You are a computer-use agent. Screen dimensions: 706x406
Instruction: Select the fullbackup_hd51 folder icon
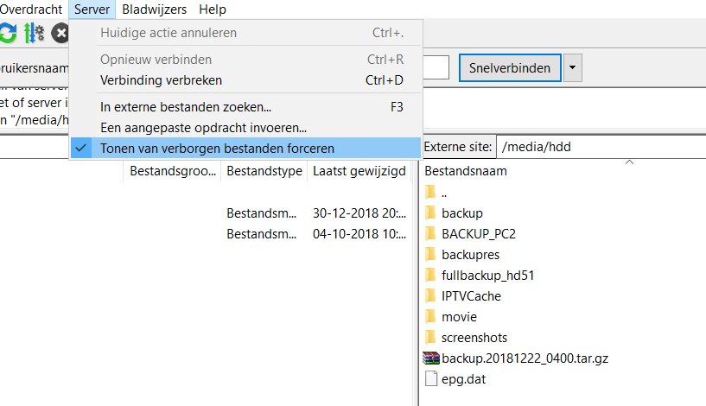point(431,275)
